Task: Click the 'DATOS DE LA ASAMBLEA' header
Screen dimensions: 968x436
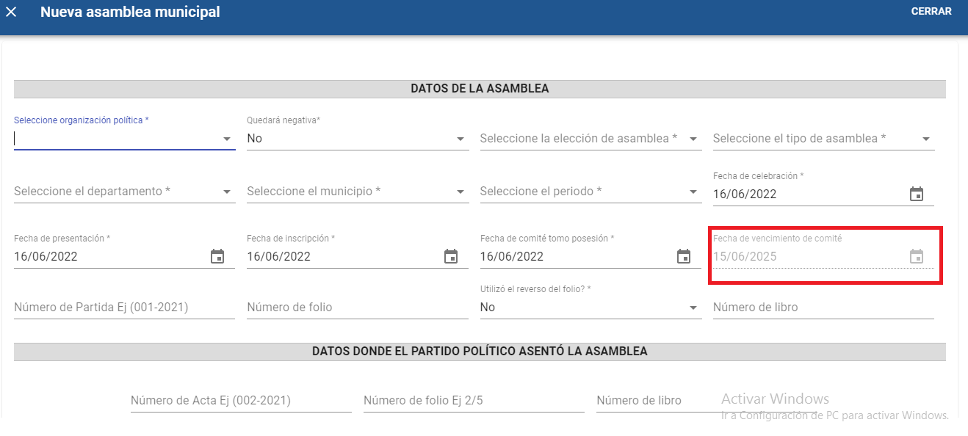Action: point(480,89)
